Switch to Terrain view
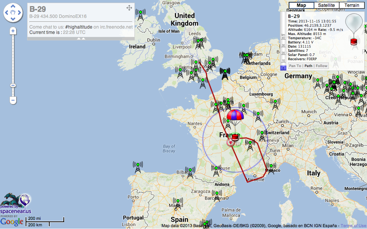This screenshot has height=229, width=367. click(352, 5)
